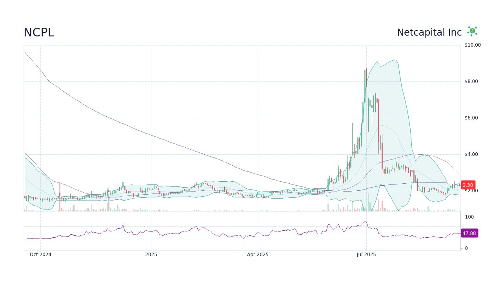Select the Oct 2024 axis label
The height and width of the screenshot is (282, 502).
(x=40, y=254)
